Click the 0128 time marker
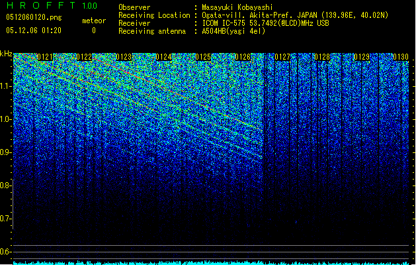 pos(322,57)
